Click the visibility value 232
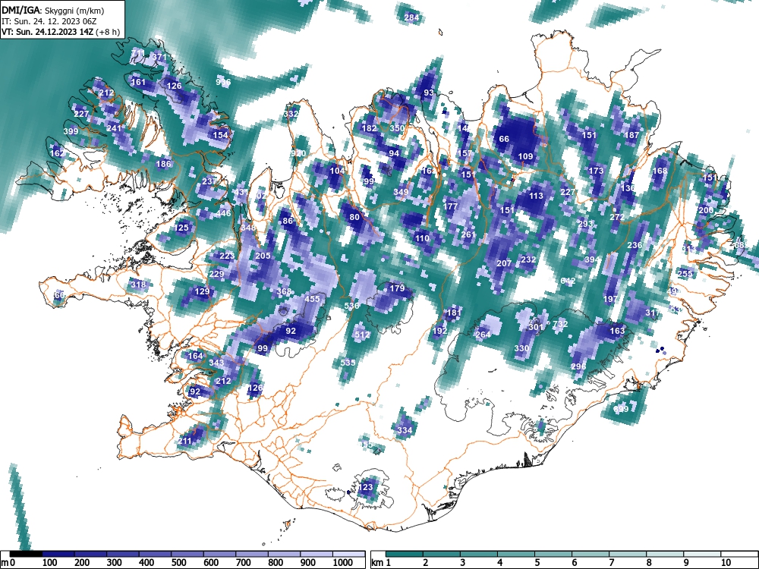 coord(528,259)
